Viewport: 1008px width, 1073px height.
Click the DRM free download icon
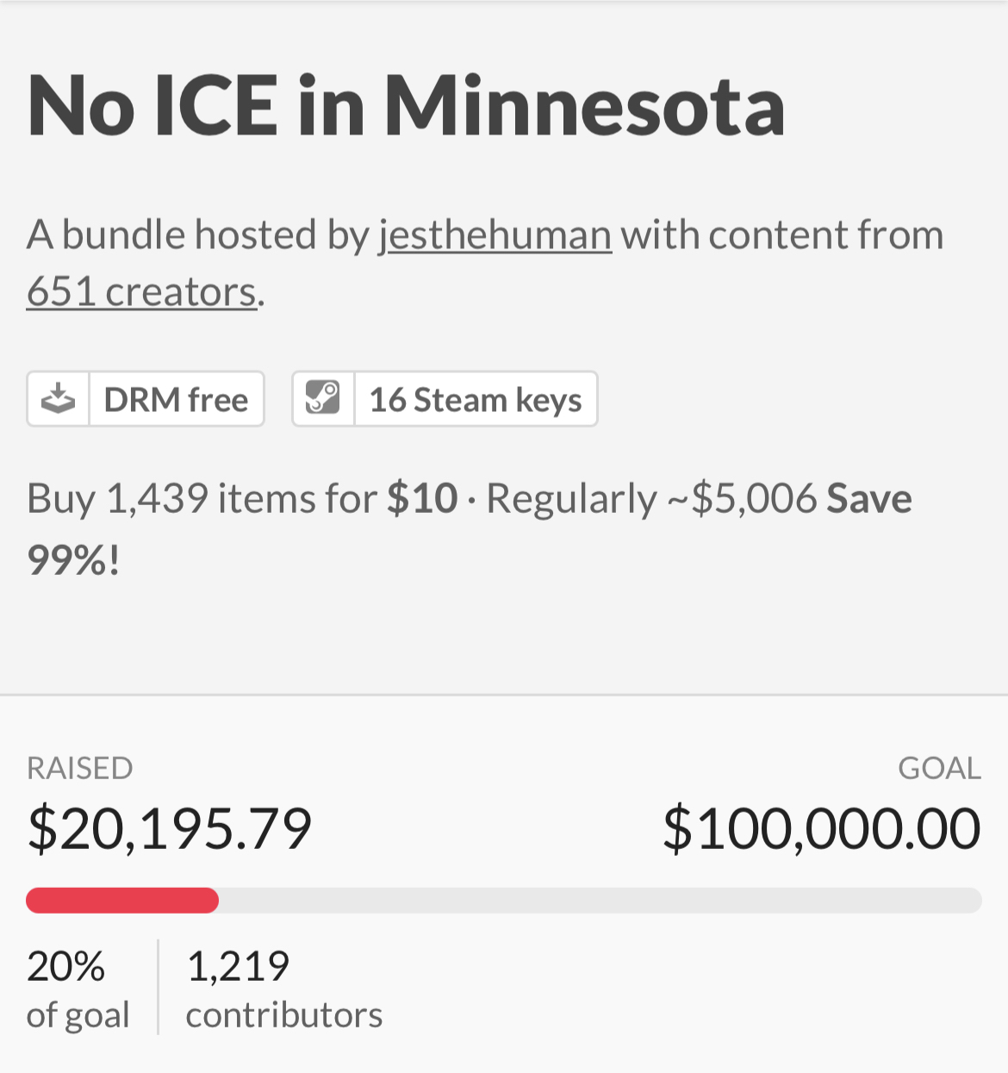58,399
